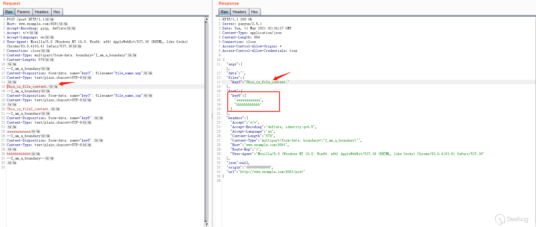Place cursor on request line This_is_file_content.
Viewport: 536px width, 227px height.
coord(27,87)
